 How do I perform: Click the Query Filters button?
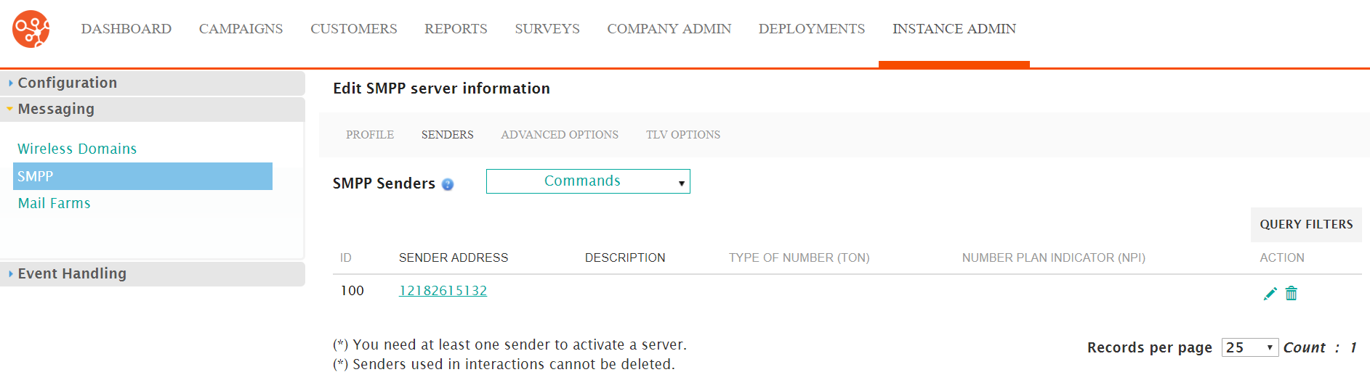coord(1306,225)
